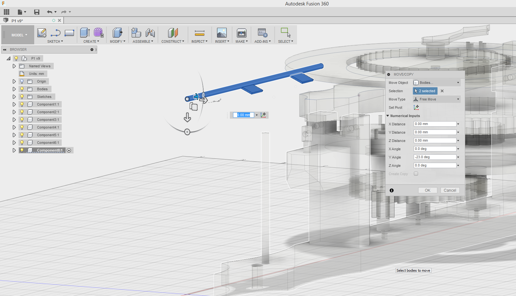Open the data panel grid icon
Screen dimensions: 516x296
coord(6,12)
